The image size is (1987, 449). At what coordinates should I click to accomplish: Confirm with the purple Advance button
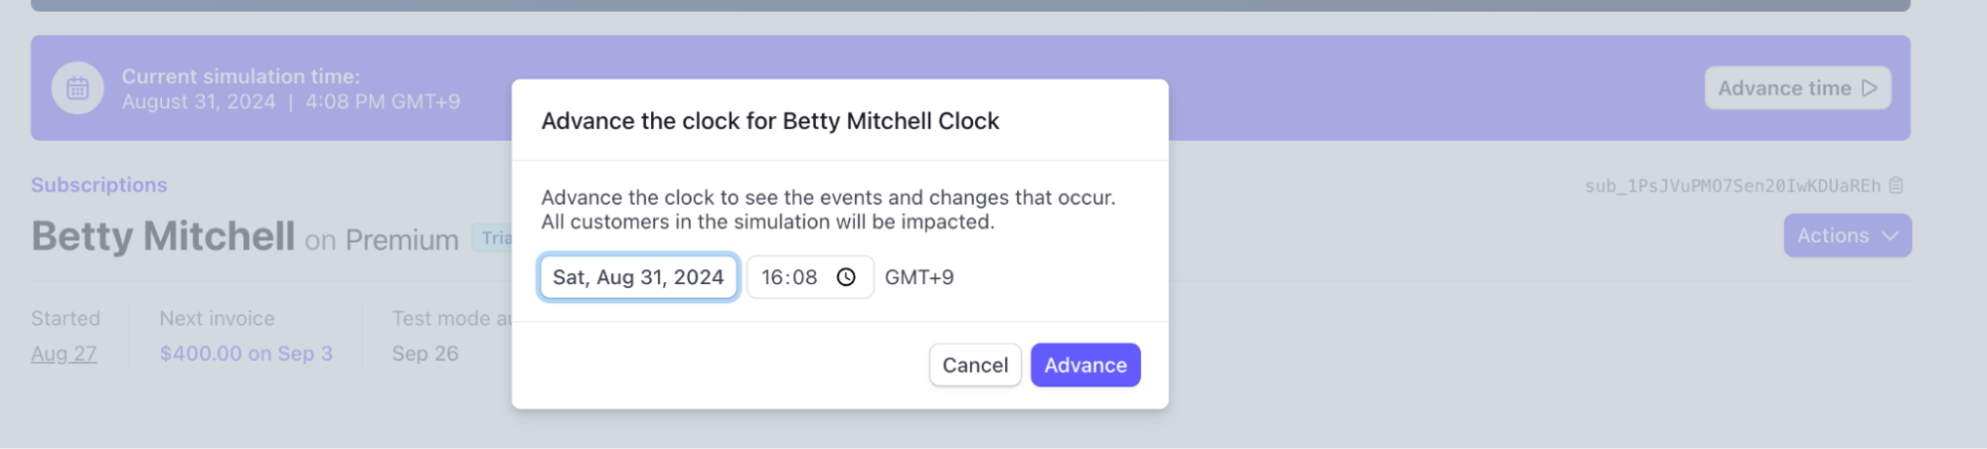tap(1084, 366)
